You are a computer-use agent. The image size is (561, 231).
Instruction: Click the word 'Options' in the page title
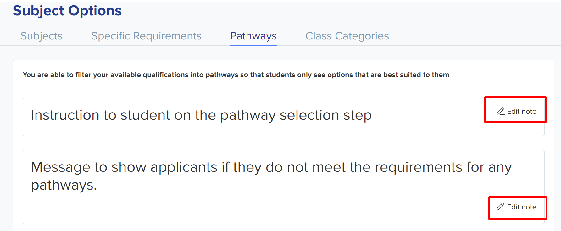pos(95,11)
